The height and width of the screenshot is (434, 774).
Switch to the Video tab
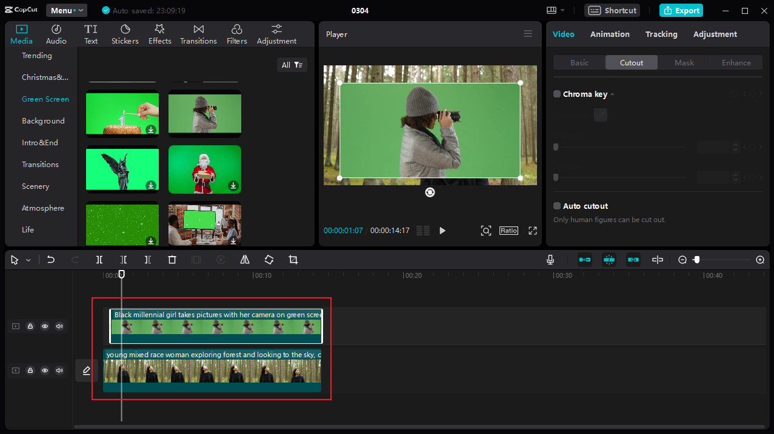(x=564, y=34)
